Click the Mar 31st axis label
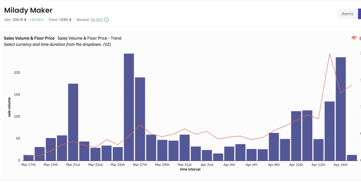The height and width of the screenshot is (182, 361). coord(185,165)
